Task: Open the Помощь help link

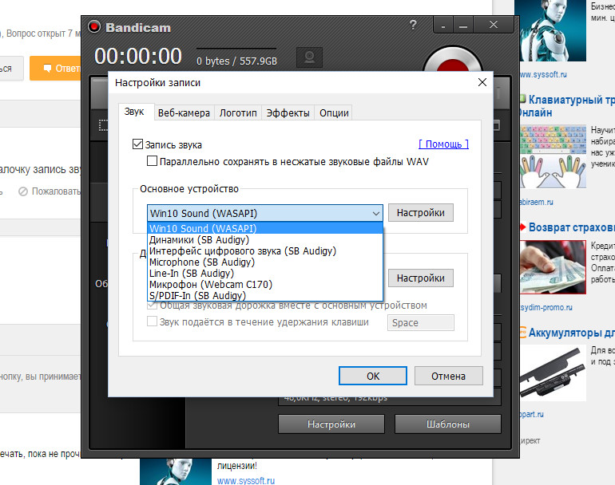Action: [x=443, y=144]
